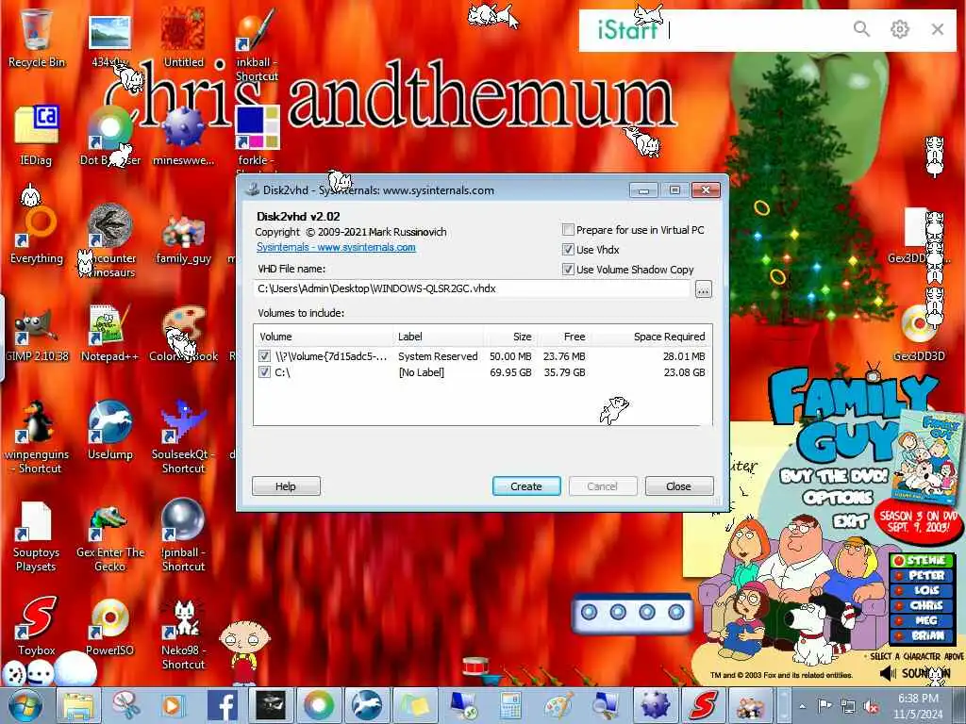
Task: Click the Help button in Disk2vhd
Action: (x=286, y=485)
